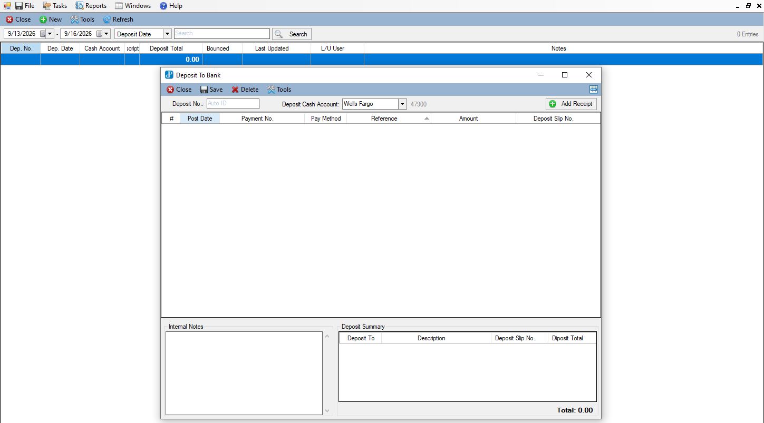Click the Diposit Total summary column header
Image resolution: width=764 pixels, height=423 pixels.
pyautogui.click(x=572, y=338)
